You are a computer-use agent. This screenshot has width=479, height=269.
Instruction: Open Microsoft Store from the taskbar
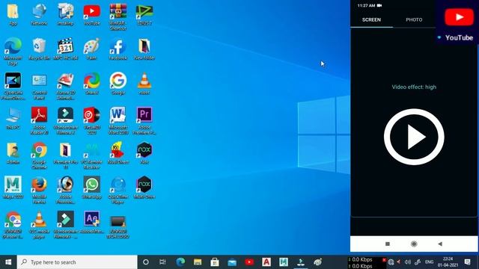[215, 262]
